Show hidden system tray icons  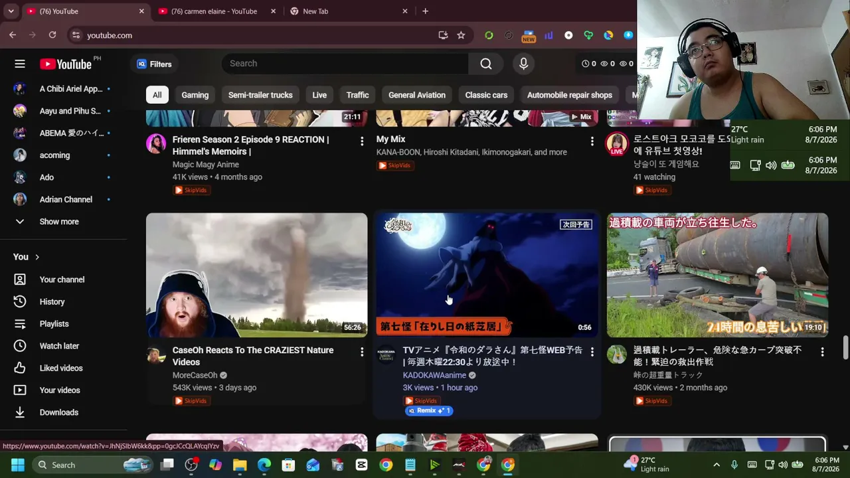click(x=716, y=465)
